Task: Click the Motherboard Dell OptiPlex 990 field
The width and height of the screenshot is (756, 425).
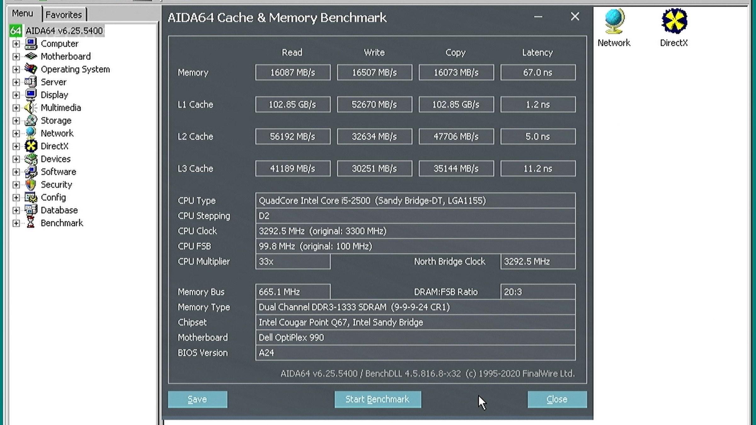Action: [x=415, y=337]
